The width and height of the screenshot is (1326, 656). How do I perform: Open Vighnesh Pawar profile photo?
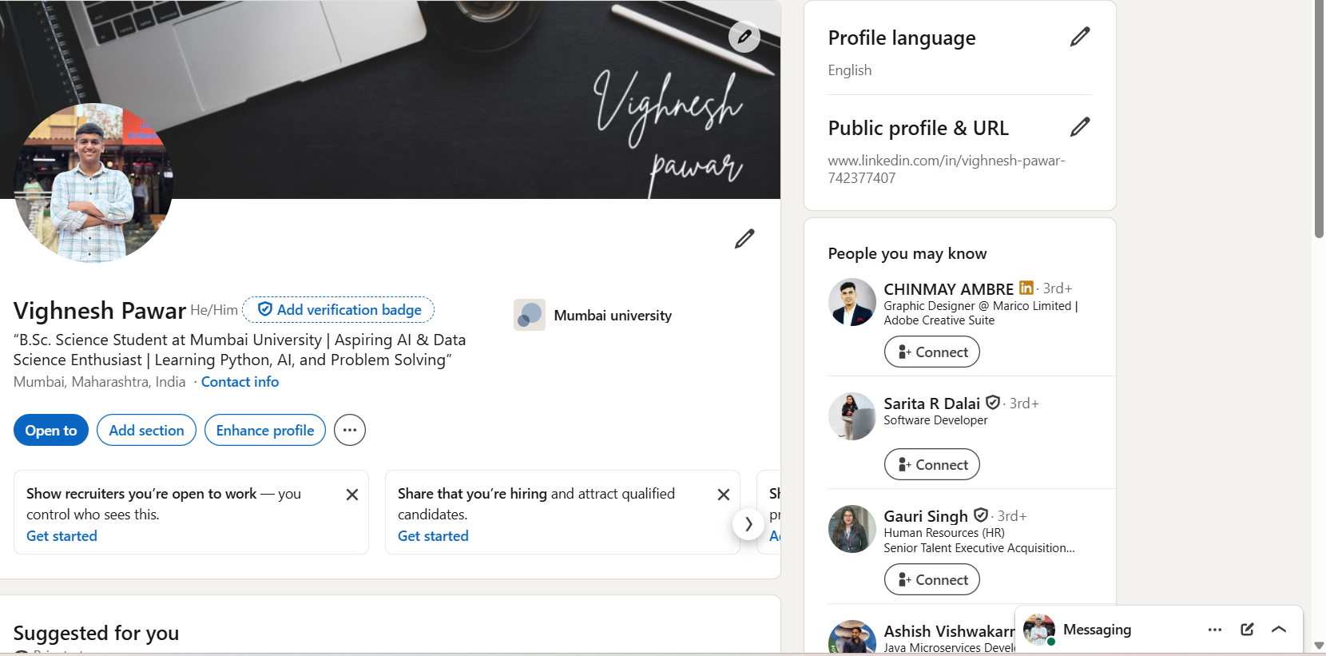93,183
